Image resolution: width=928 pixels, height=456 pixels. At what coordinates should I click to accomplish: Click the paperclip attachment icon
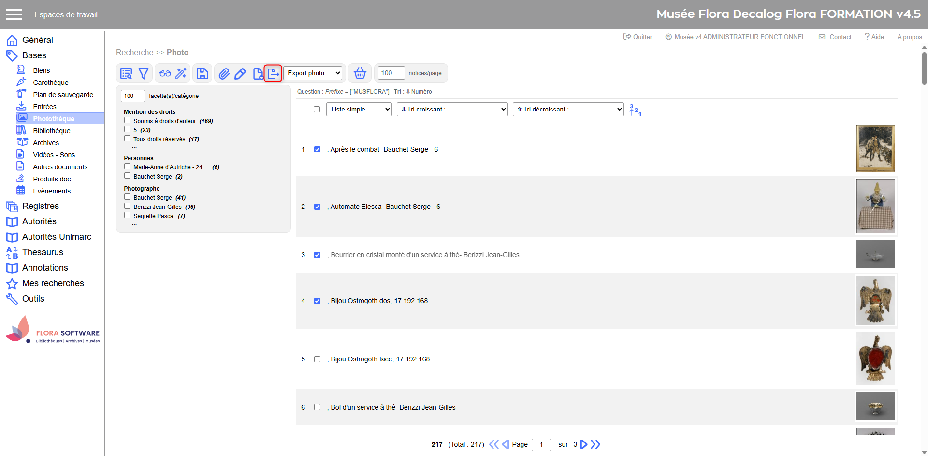point(224,73)
